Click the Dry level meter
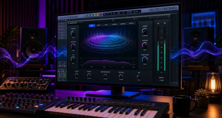The height and width of the screenshot is (118, 222). point(165,48)
